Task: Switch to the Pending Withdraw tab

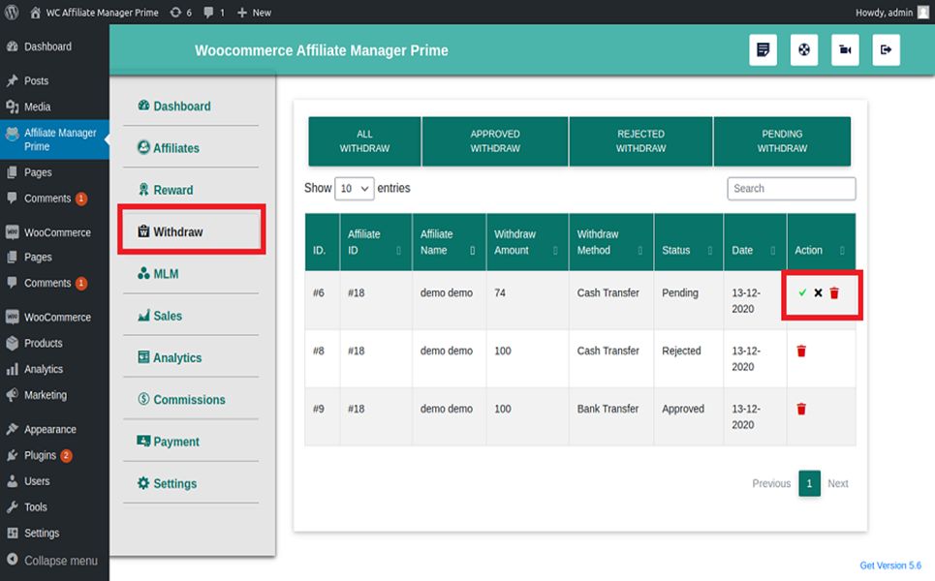Action: pos(782,141)
